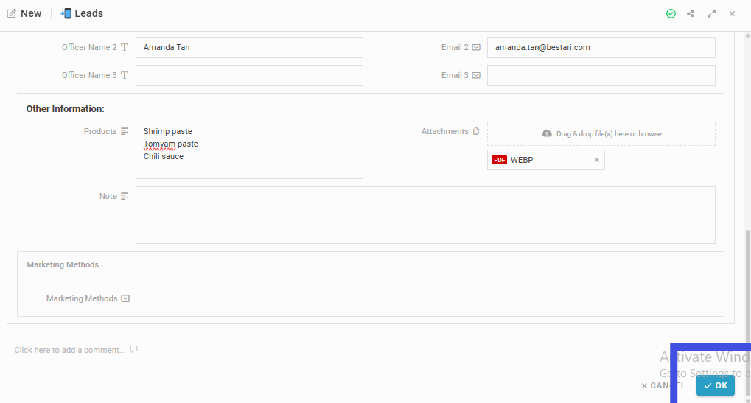
Task: Click the Attachments file icon
Action: pos(476,131)
